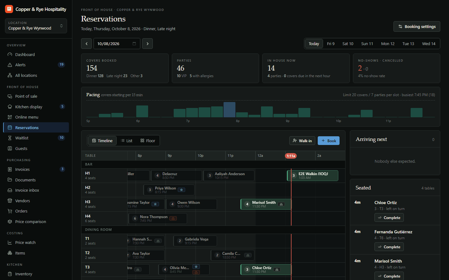Open Delacruz 8:30 PM reservation
Screen dimensions: 449x280
click(176, 175)
